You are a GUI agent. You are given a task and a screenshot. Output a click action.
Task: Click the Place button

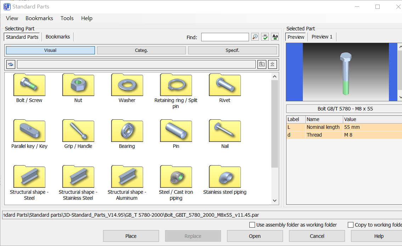coord(131,236)
